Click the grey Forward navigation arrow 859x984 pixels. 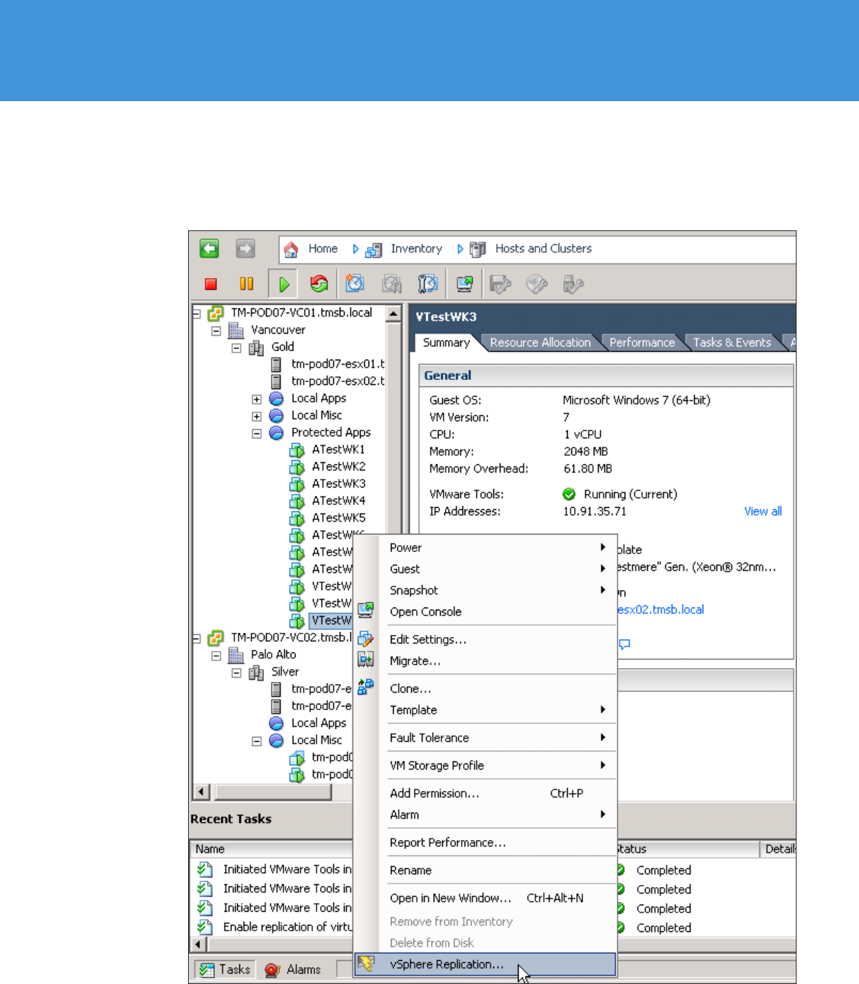tap(245, 249)
